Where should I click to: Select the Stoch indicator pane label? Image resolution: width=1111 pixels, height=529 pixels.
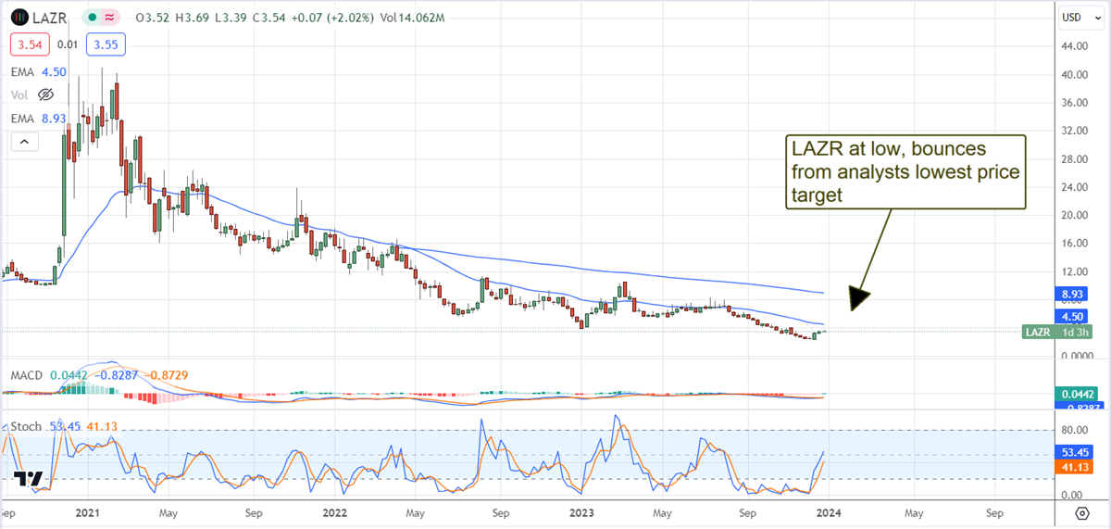point(26,426)
